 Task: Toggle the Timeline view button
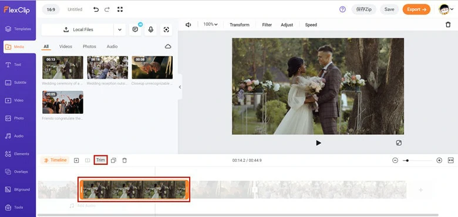pos(55,160)
